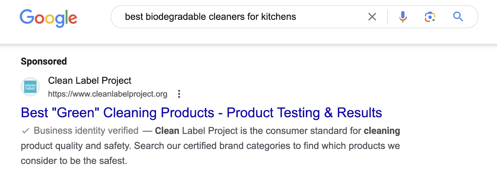Click the camera icon in the search bar
Screen dimensions: 497x180
430,17
